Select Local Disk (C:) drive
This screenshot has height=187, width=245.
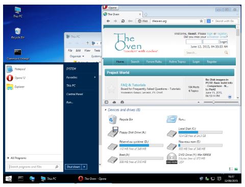coord(194,132)
